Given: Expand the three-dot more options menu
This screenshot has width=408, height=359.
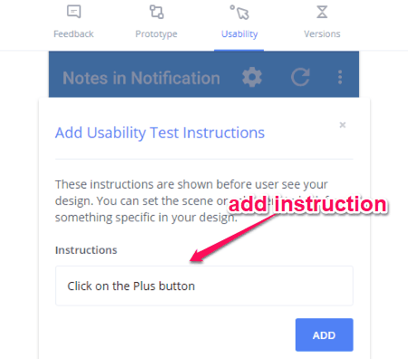Looking at the screenshot, I should [340, 77].
